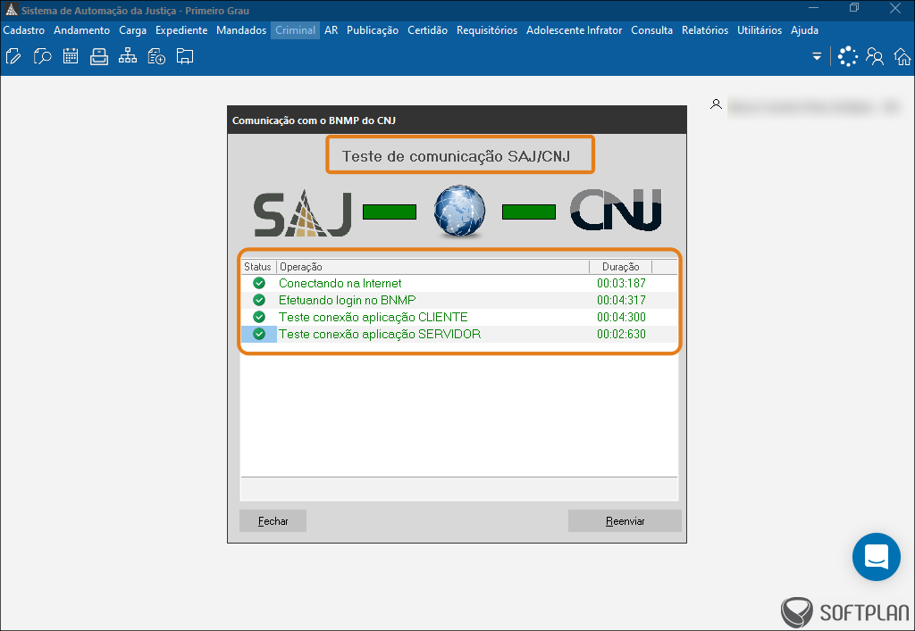
Task: Open the Mandados menu
Action: [x=241, y=30]
